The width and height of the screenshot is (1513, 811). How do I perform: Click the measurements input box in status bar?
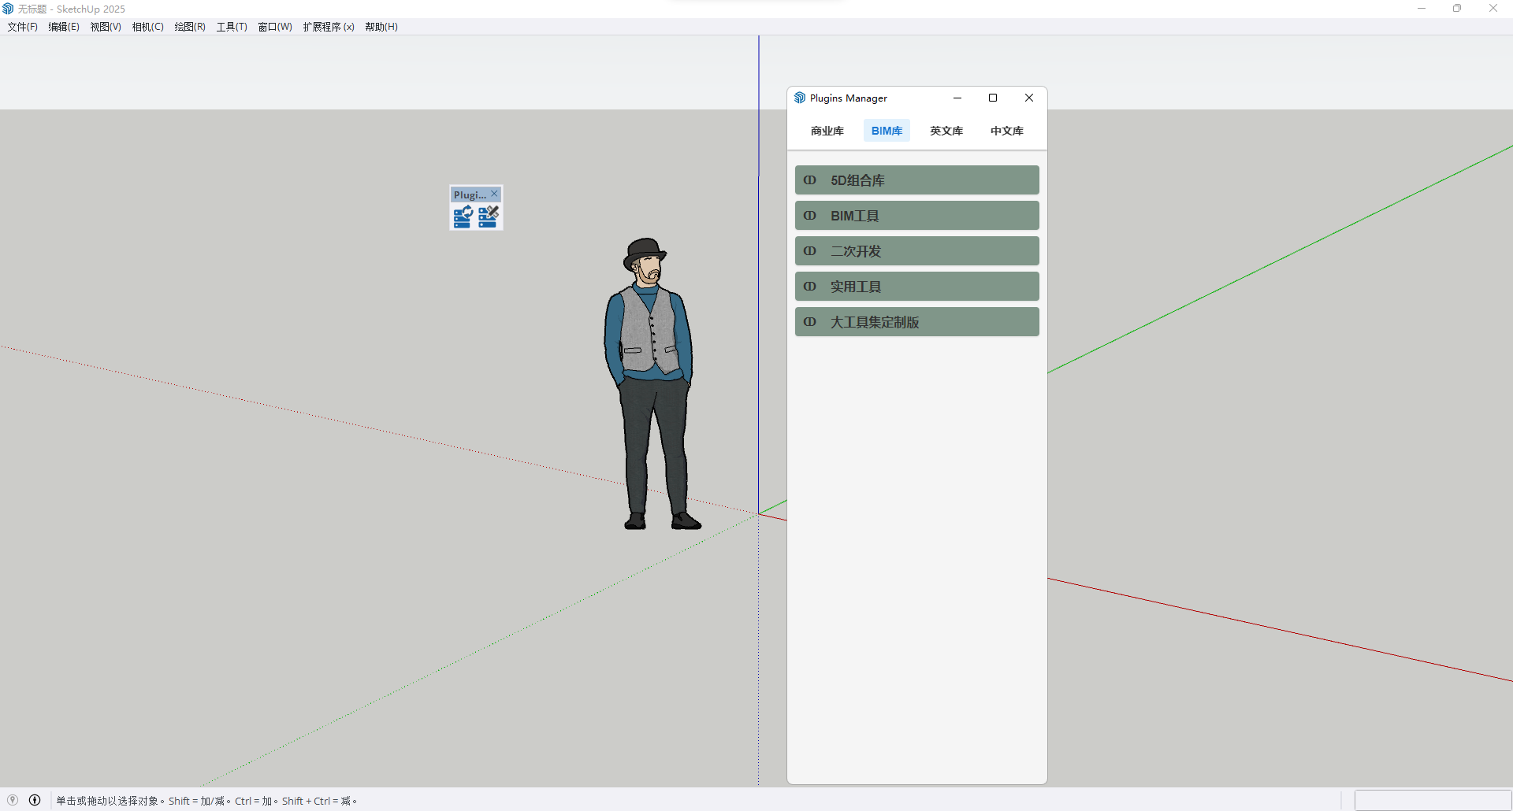pos(1432,800)
